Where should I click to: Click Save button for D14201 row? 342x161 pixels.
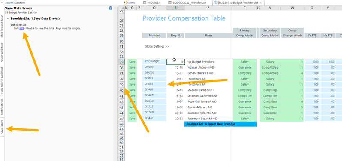[132, 119]
